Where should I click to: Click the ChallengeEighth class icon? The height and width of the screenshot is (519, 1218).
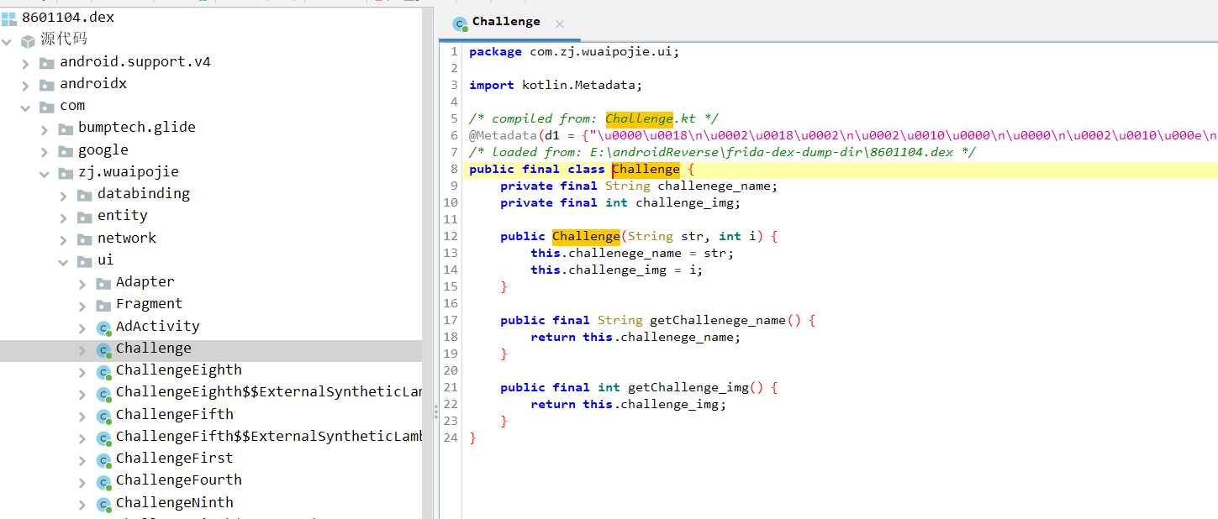[x=103, y=371]
